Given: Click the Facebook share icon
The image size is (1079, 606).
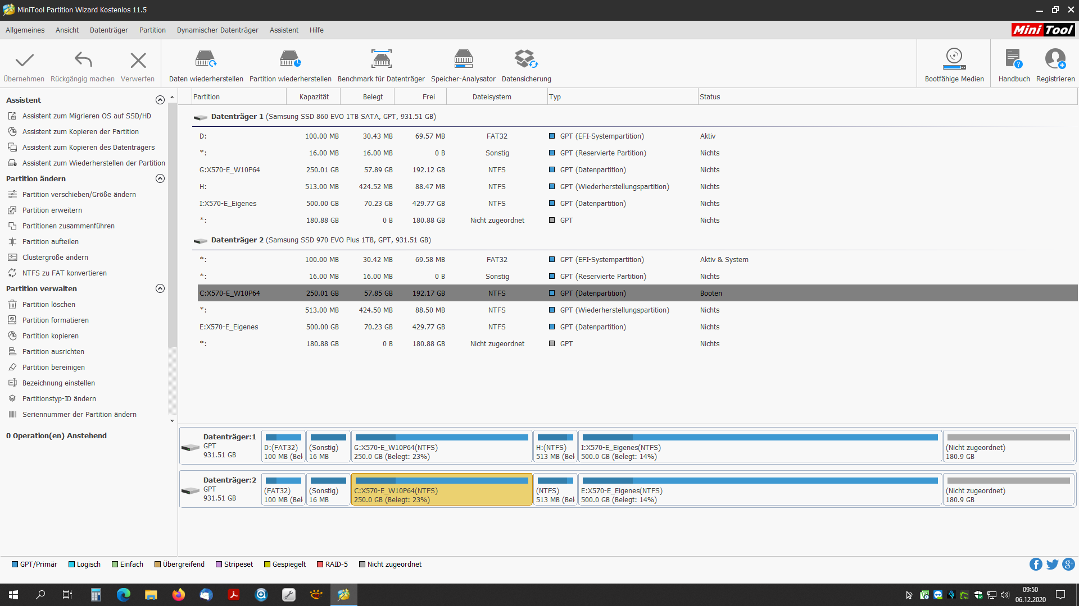Looking at the screenshot, I should coord(1036,564).
